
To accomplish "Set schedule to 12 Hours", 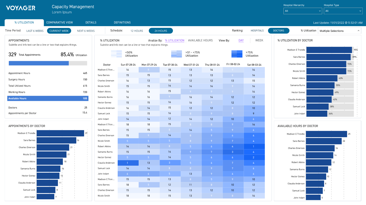I will coord(137,31).
